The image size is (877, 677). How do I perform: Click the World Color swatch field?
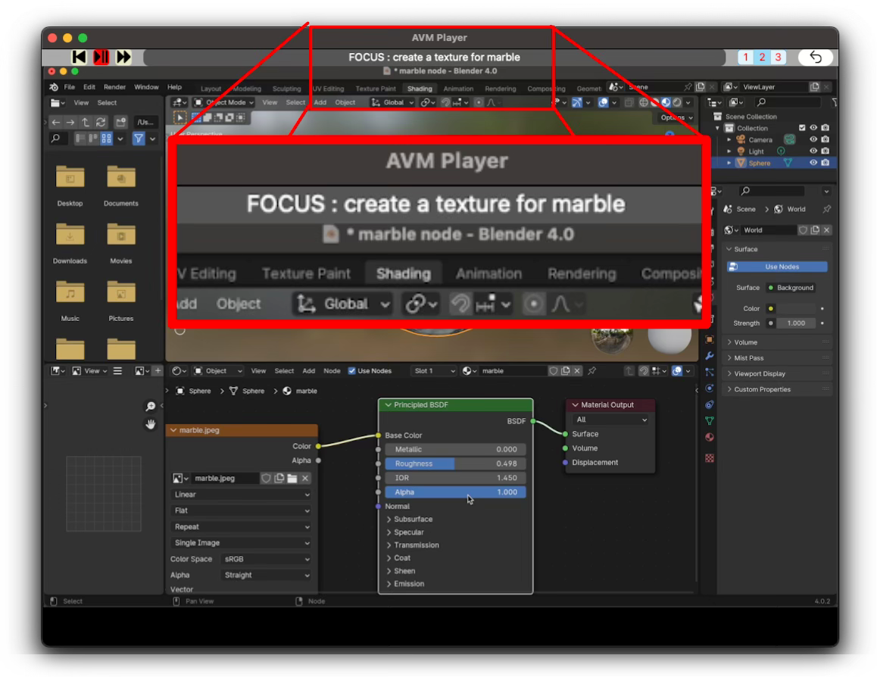click(796, 309)
